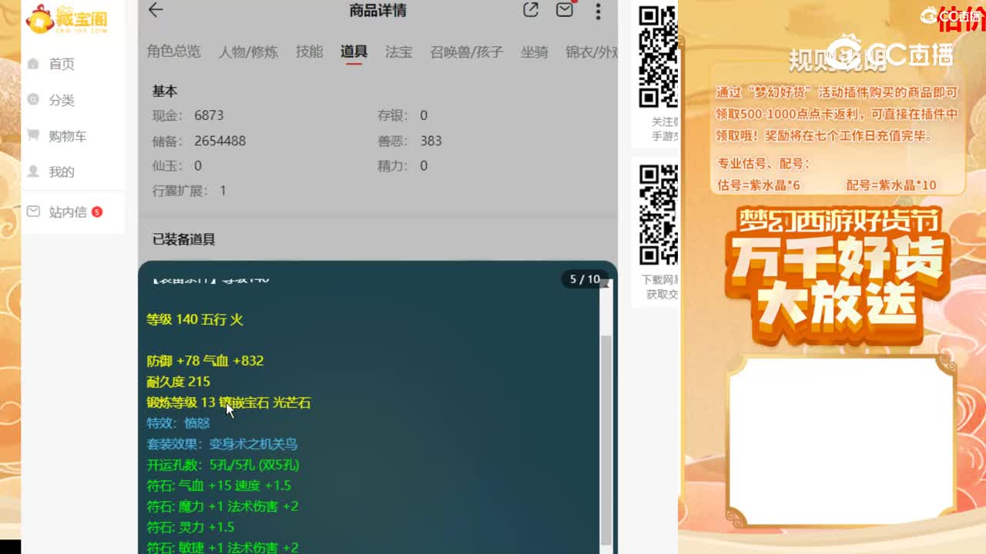Image resolution: width=986 pixels, height=554 pixels.
Task: Click the 基本 section heading
Action: [x=165, y=91]
